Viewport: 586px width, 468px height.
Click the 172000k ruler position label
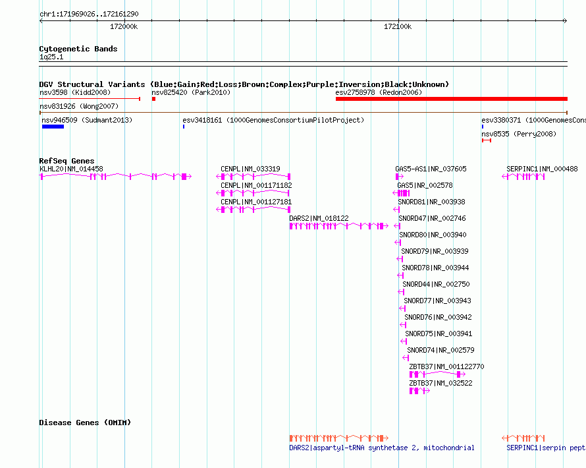[x=124, y=26]
